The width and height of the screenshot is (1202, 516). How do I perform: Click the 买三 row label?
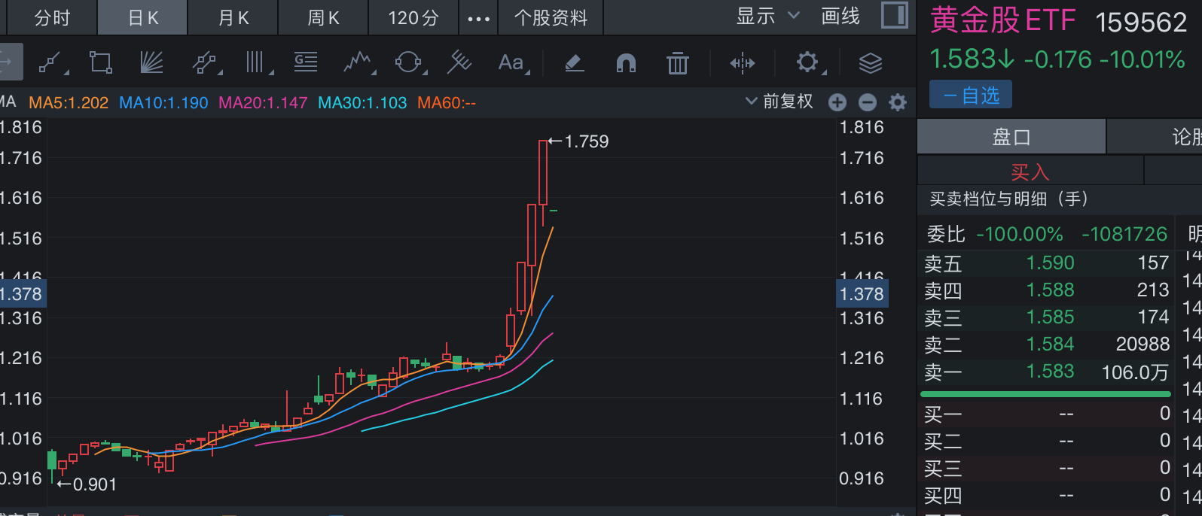(x=943, y=468)
